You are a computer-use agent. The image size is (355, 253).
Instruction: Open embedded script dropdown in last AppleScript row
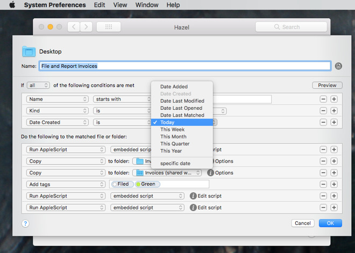coord(147,207)
